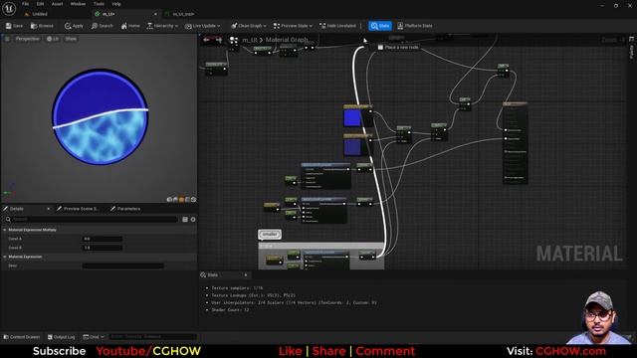Open the Tools menu
637x358 pixels.
(x=99, y=4)
